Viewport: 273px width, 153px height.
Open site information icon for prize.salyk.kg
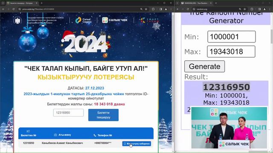20,9
